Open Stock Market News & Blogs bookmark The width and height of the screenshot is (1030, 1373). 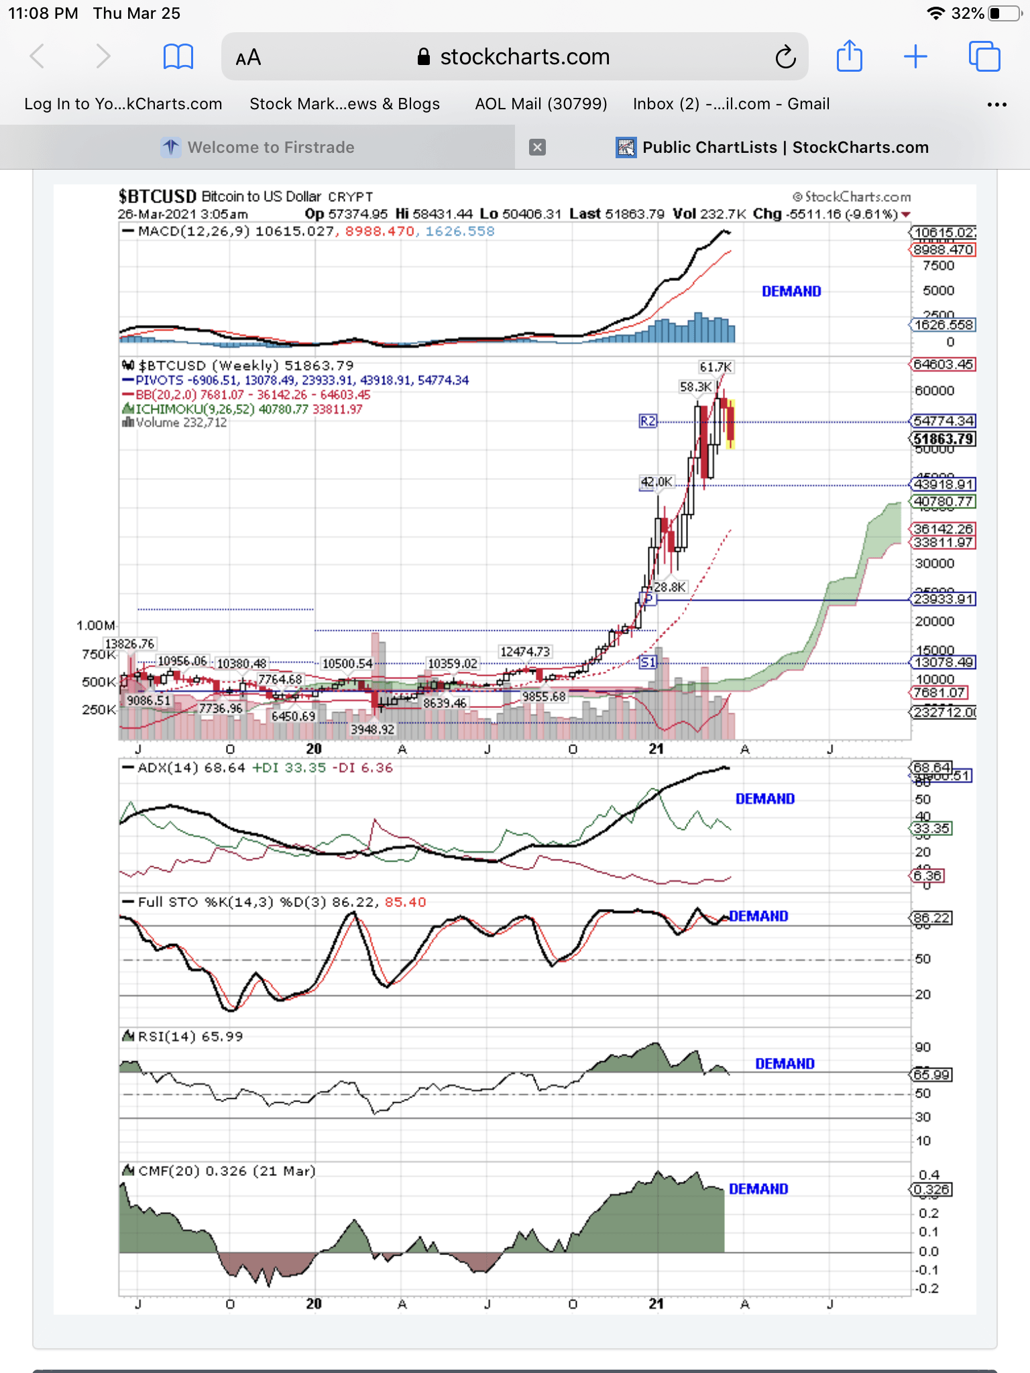345,104
